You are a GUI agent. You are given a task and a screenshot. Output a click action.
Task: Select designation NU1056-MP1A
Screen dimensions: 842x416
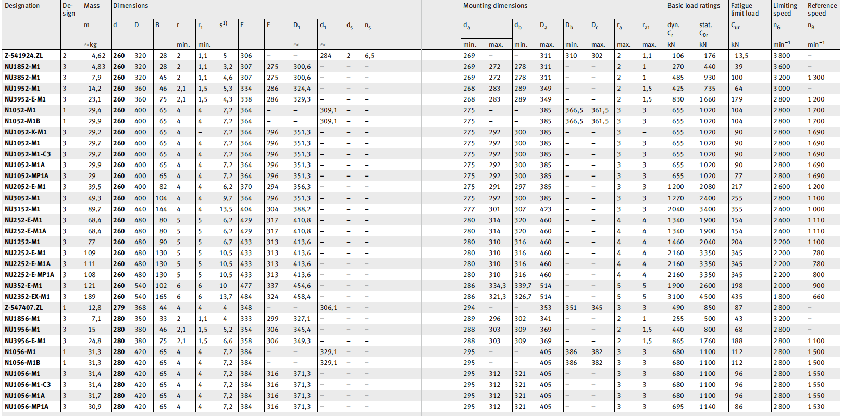(x=27, y=407)
